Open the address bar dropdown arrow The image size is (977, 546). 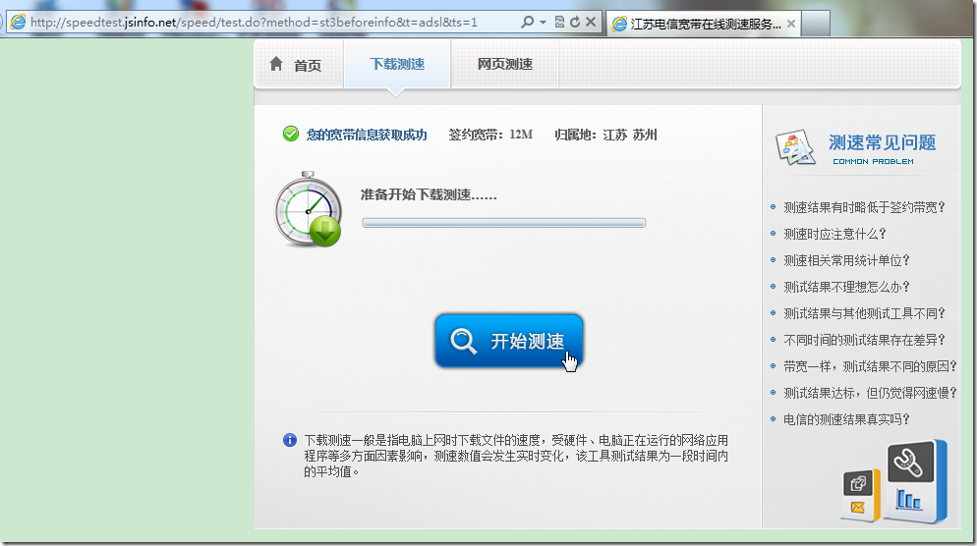(543, 23)
